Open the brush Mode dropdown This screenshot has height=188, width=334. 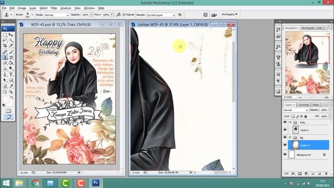pyautogui.click(x=57, y=15)
